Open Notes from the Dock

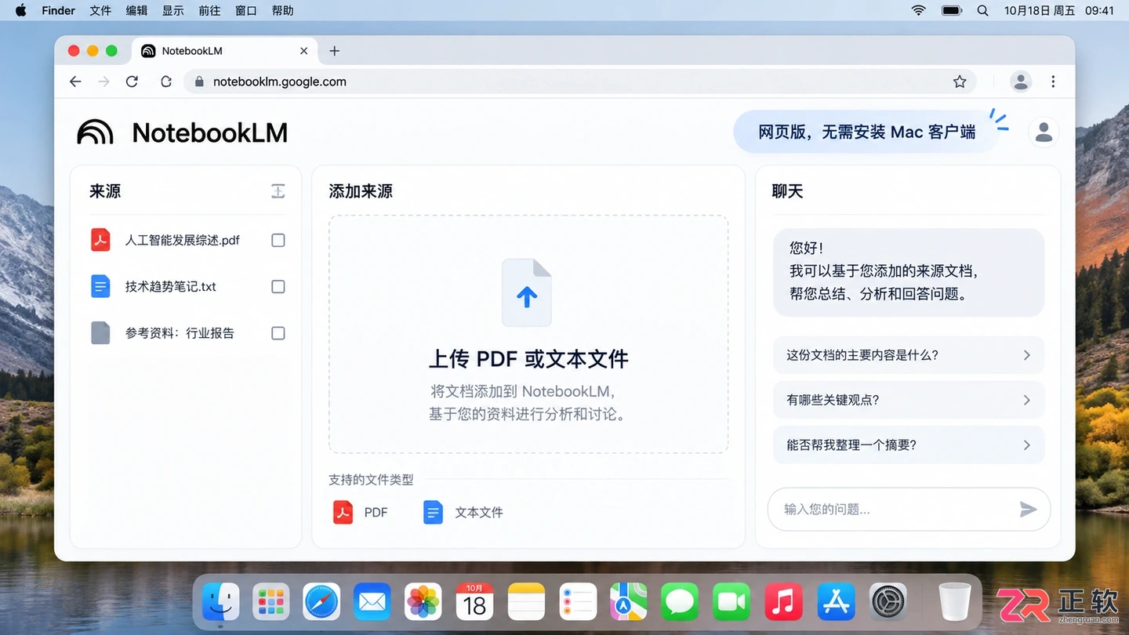(526, 602)
